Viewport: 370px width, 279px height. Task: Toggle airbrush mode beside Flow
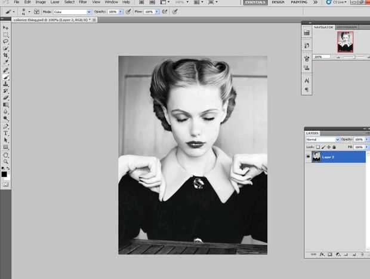(x=164, y=11)
